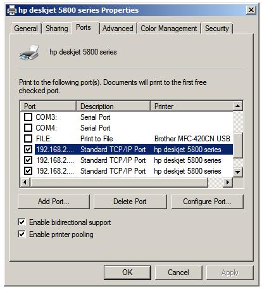Toggle Enable bidirectional support checkbox
Screen dimensions: 262x289
22,222
